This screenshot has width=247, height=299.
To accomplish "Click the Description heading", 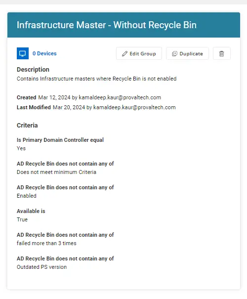I will tap(33, 69).
